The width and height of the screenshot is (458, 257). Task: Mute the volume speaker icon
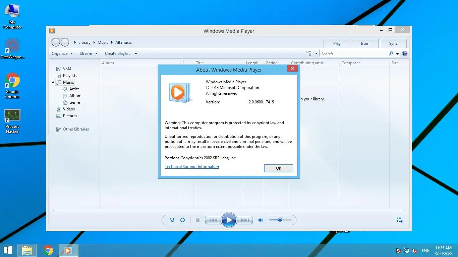261,220
